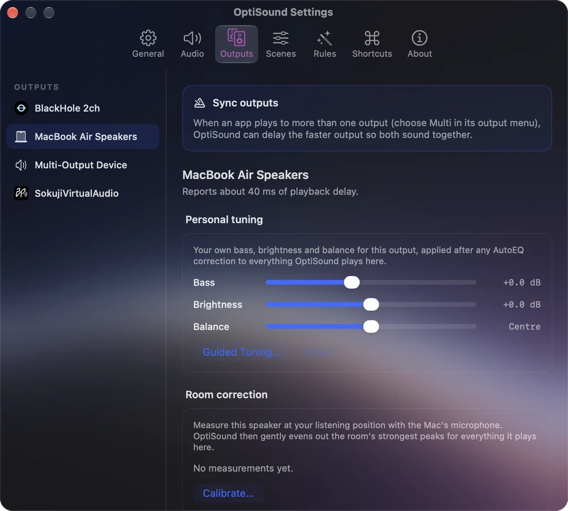Open the Shortcuts tab
This screenshot has height=511, width=568.
[x=372, y=44]
